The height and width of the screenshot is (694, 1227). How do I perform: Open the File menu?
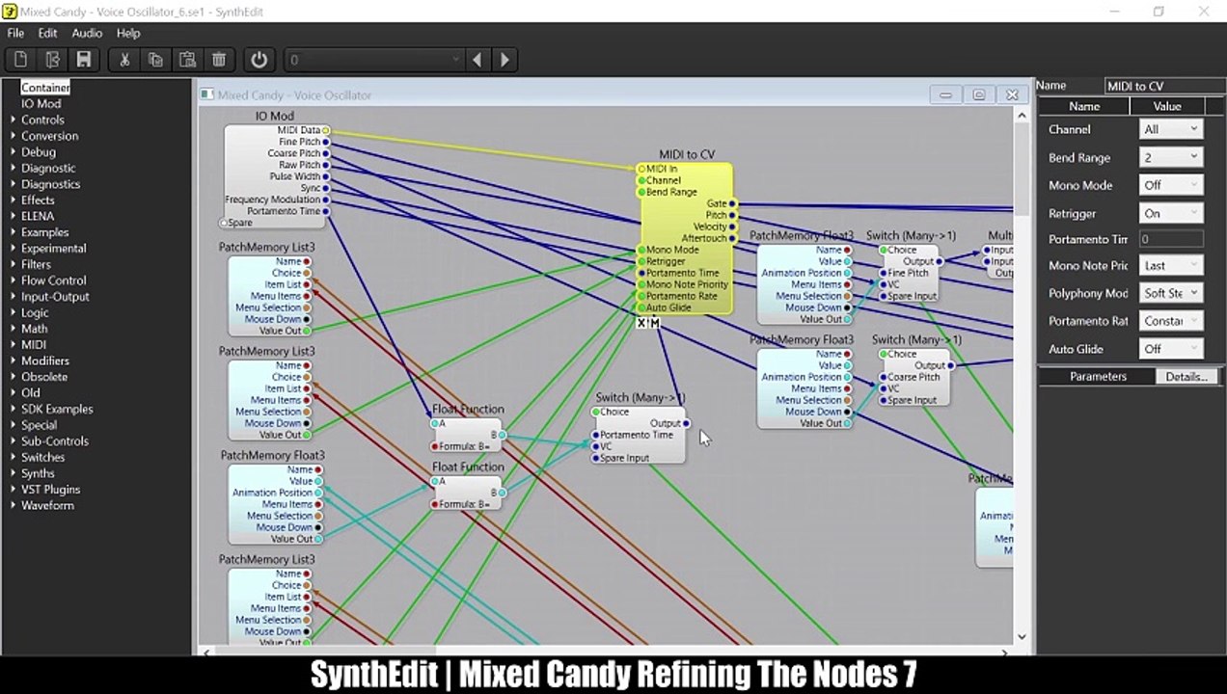pyautogui.click(x=15, y=33)
